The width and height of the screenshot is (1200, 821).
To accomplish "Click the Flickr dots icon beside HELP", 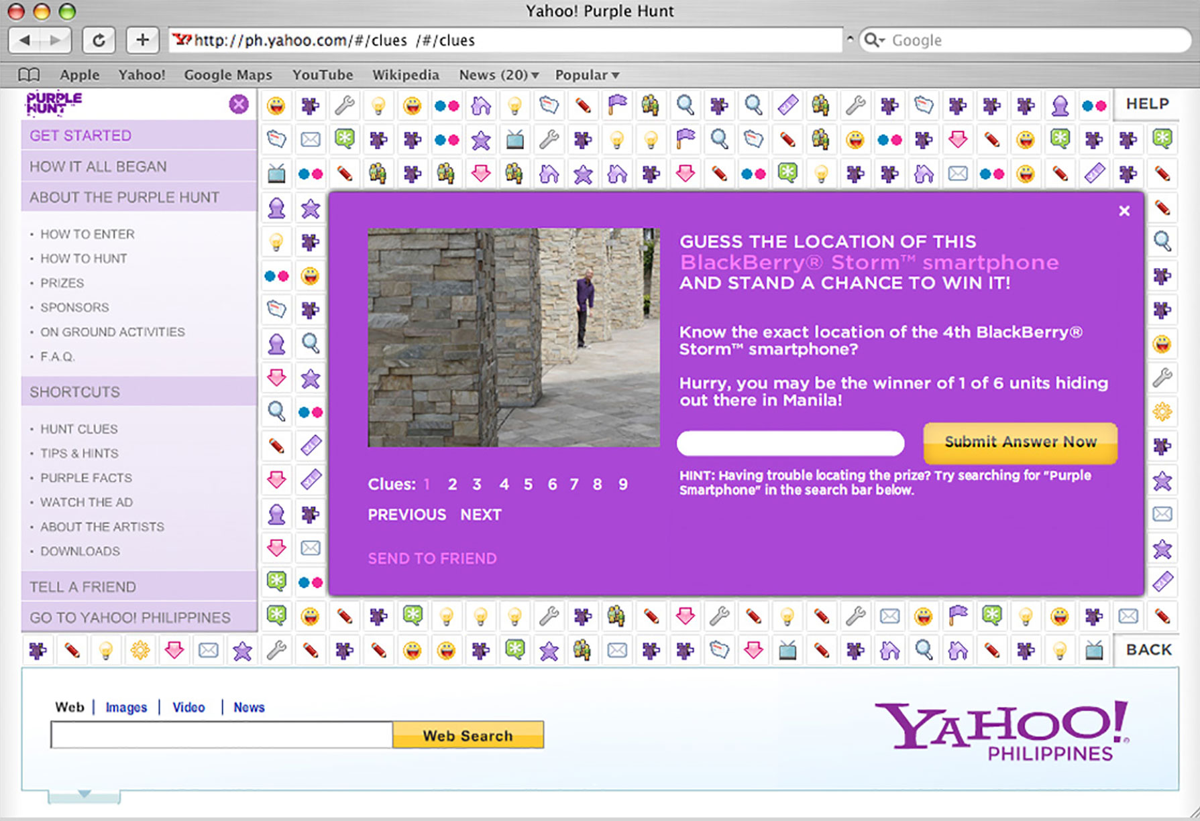I will point(1093,105).
